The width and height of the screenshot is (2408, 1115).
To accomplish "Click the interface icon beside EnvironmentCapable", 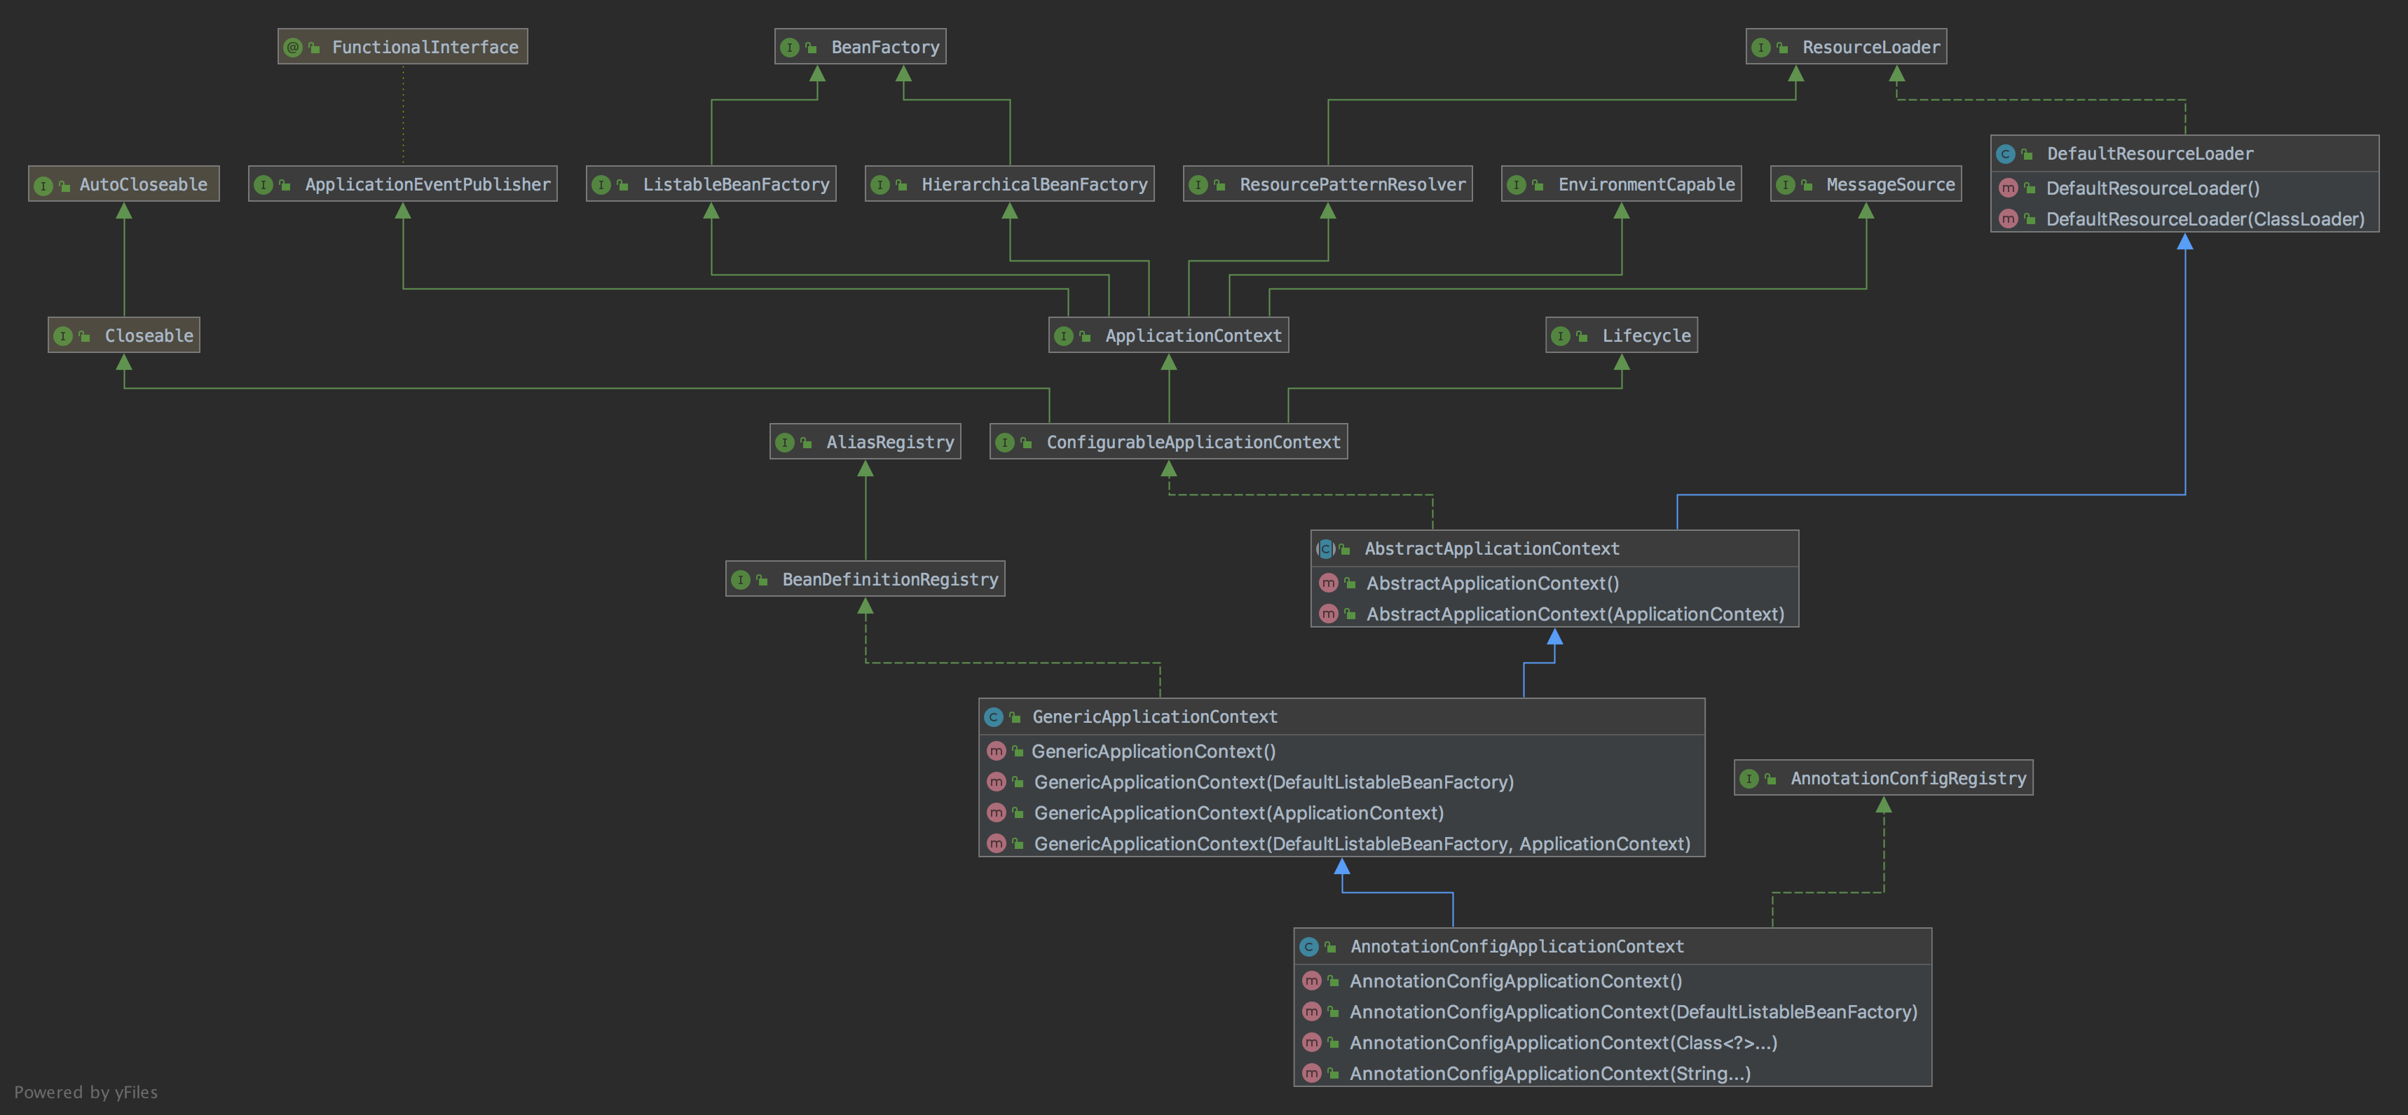I will pos(1517,185).
